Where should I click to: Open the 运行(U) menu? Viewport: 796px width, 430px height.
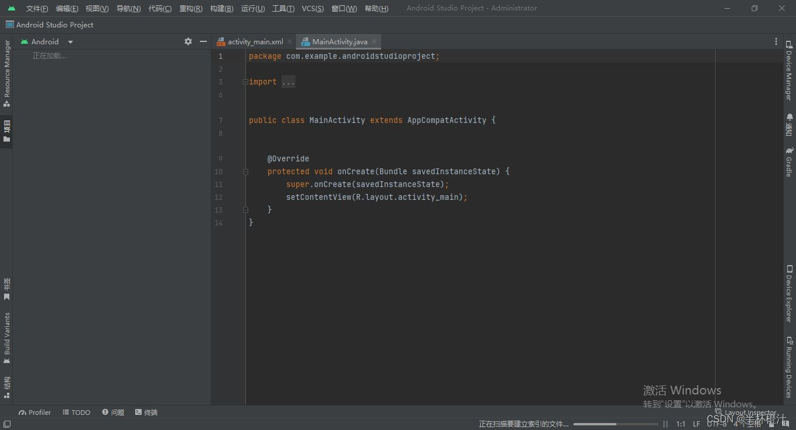[253, 8]
